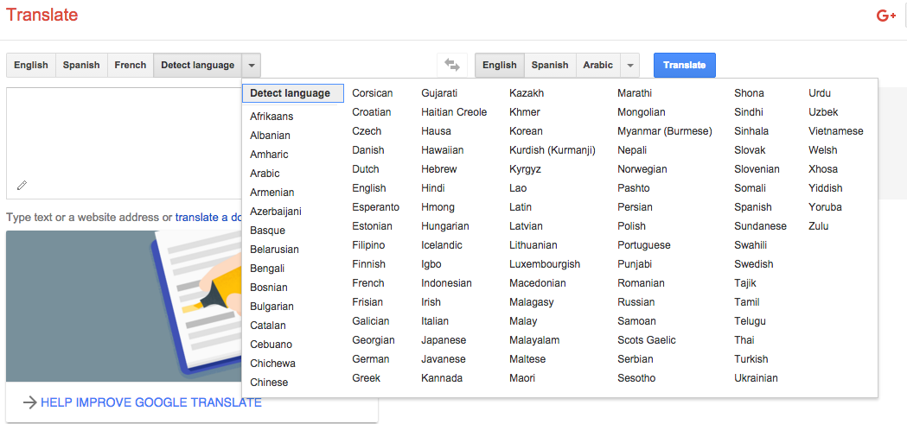
Task: Select Vietnamese in the language list
Action: [836, 131]
